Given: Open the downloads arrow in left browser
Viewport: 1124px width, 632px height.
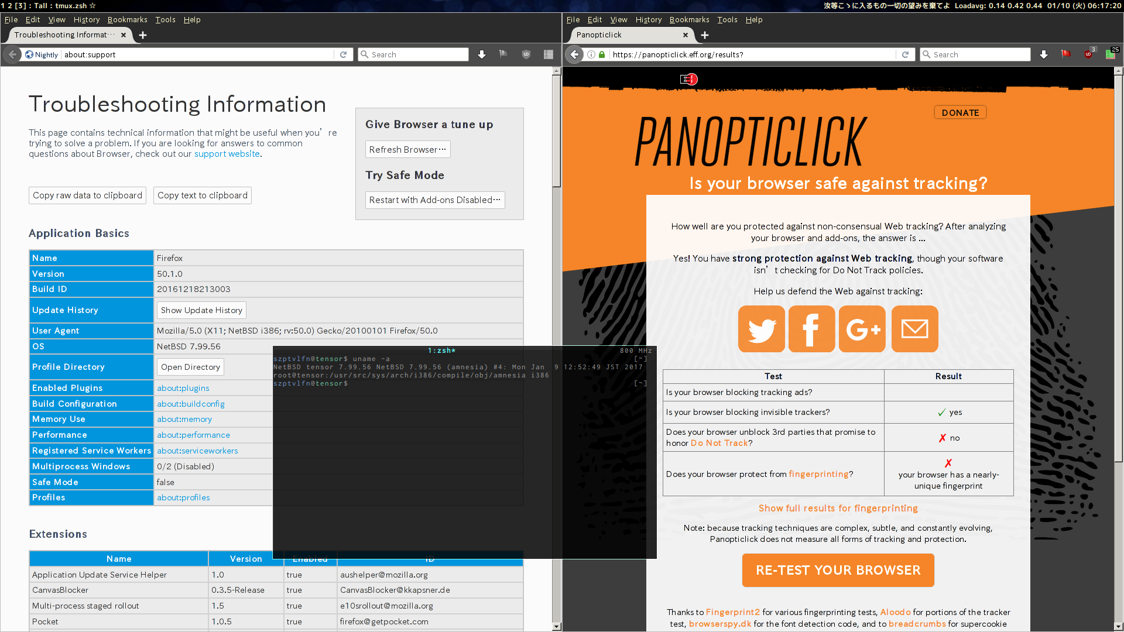Looking at the screenshot, I should point(481,54).
